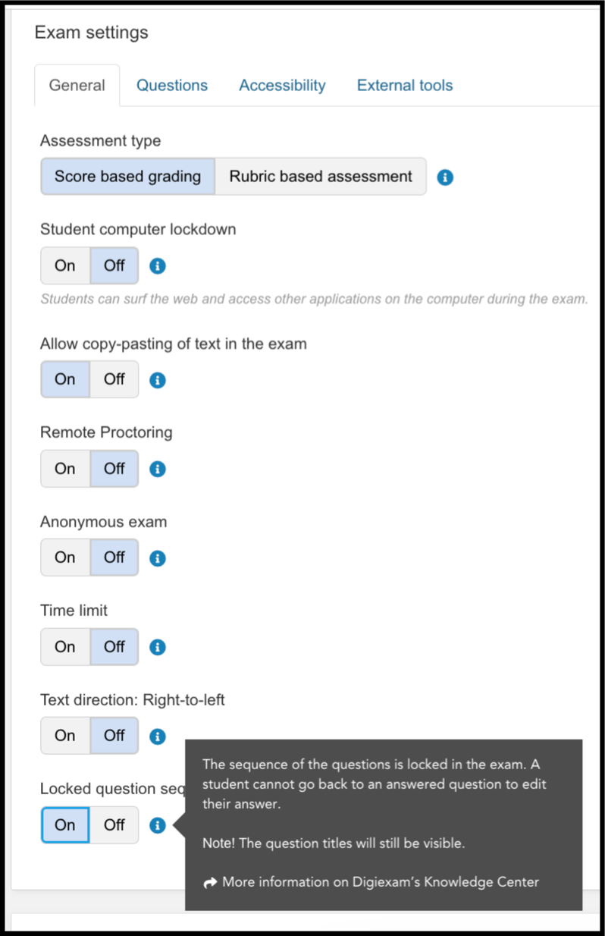
Task: Switch to the Accessibility tab
Action: coord(282,86)
